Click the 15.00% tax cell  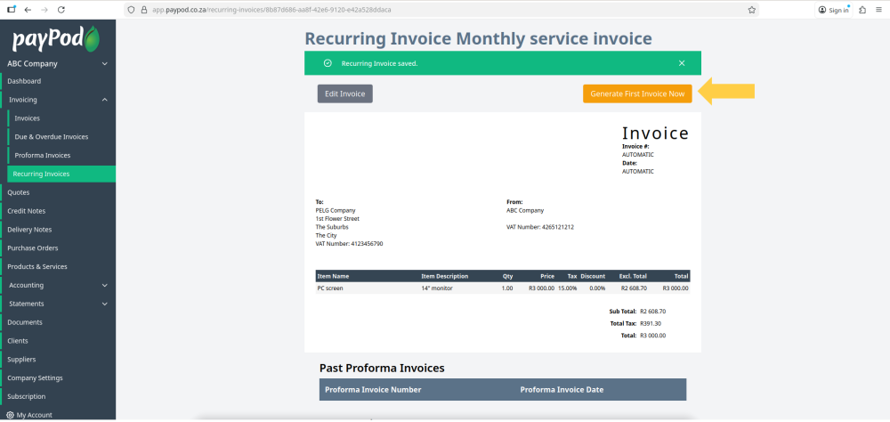coord(567,288)
